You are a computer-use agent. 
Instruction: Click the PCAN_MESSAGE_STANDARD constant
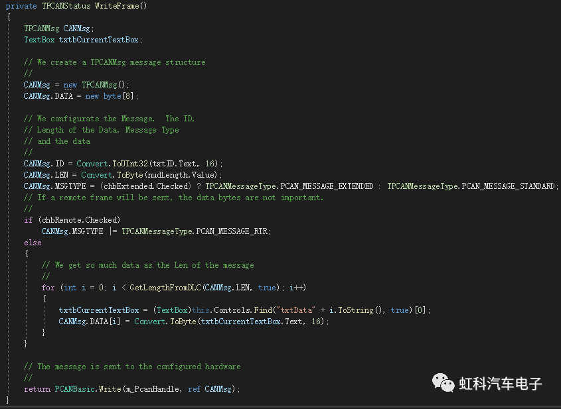pyautogui.click(x=508, y=186)
